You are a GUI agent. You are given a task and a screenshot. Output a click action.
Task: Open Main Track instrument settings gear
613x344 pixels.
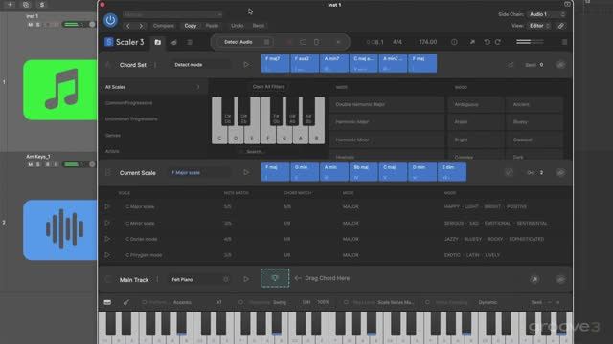(x=226, y=280)
